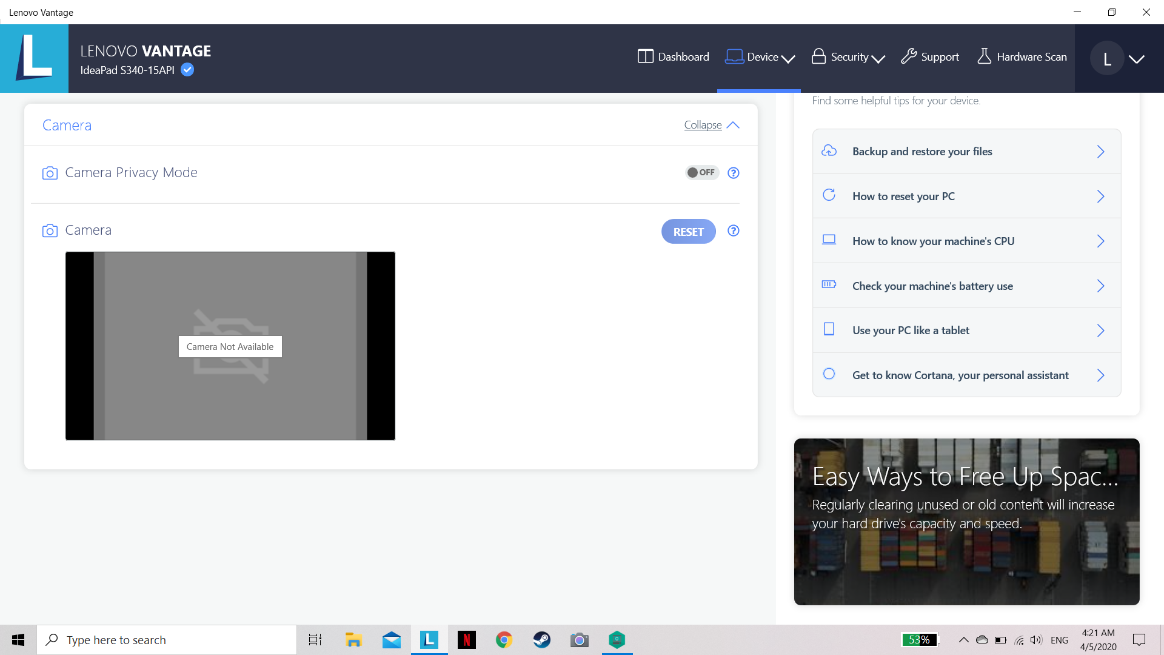The image size is (1164, 655).
Task: Expand chevron for battery use tip
Action: tap(1101, 286)
